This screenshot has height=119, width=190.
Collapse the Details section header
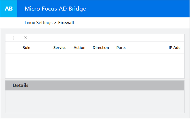tap(95, 85)
